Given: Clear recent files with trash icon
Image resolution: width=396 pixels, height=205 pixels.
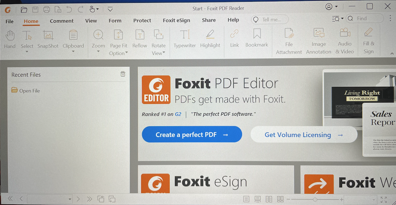Looking at the screenshot, I should [x=123, y=74].
